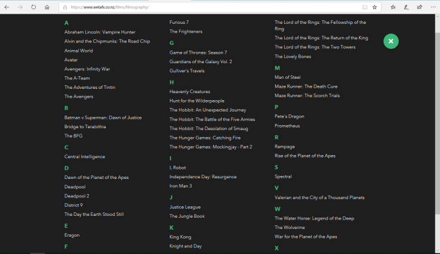Open the Deadpool 2 film link
Viewport: 440px width, 254px height.
[x=76, y=196]
